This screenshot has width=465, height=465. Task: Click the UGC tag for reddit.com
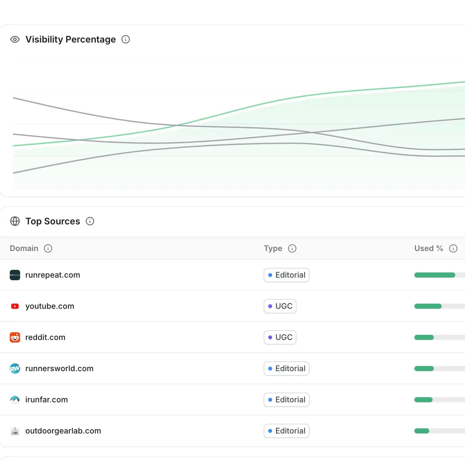[x=280, y=337]
